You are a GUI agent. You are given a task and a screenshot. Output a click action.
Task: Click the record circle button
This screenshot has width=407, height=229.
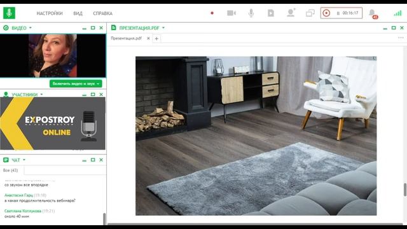click(x=326, y=13)
